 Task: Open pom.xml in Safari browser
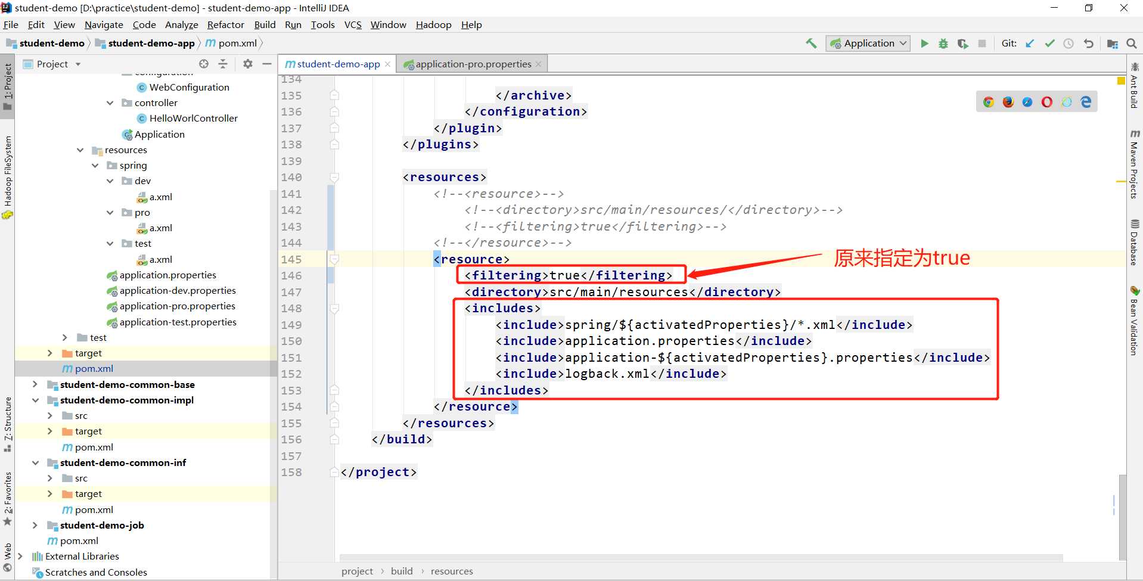coord(1027,102)
